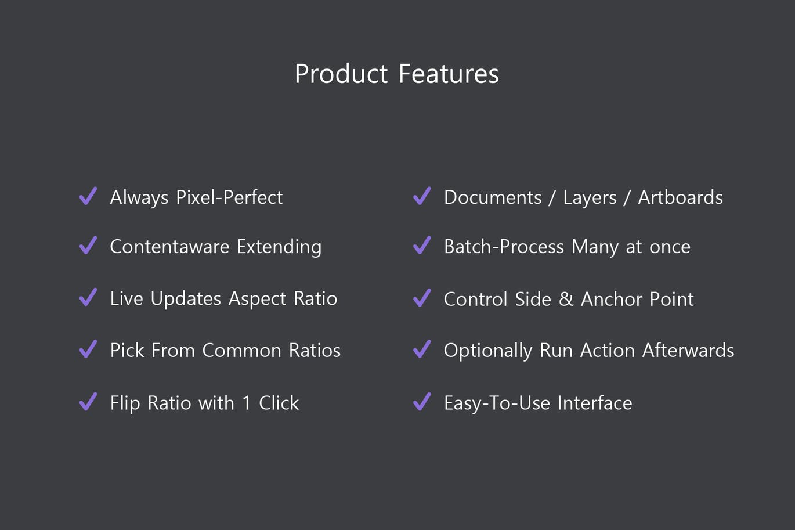Click the Product Features heading
The height and width of the screenshot is (530, 795).
(397, 74)
